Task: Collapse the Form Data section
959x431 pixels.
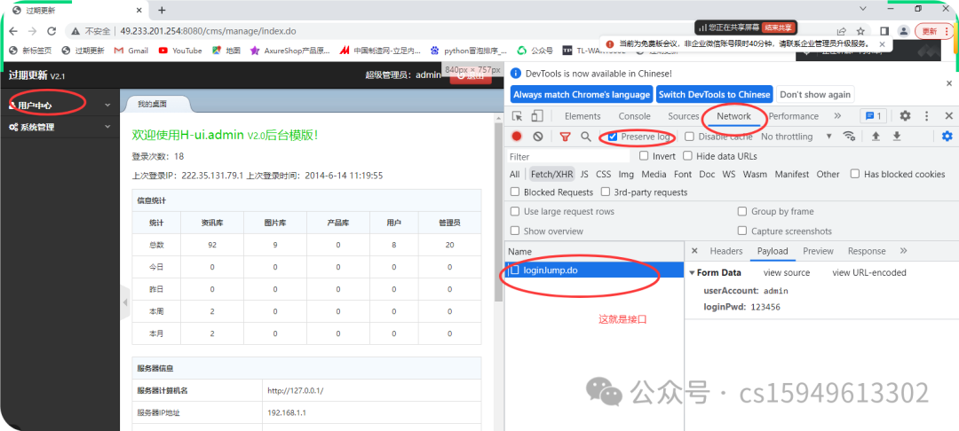Action: (692, 273)
